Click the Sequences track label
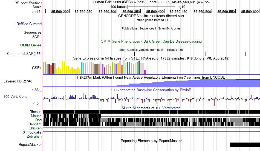The image size is (260, 151). [33, 32]
